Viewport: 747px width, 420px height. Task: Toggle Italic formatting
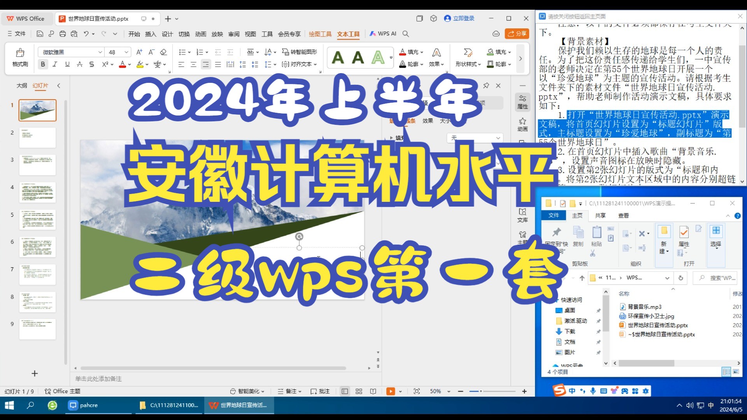click(x=55, y=64)
